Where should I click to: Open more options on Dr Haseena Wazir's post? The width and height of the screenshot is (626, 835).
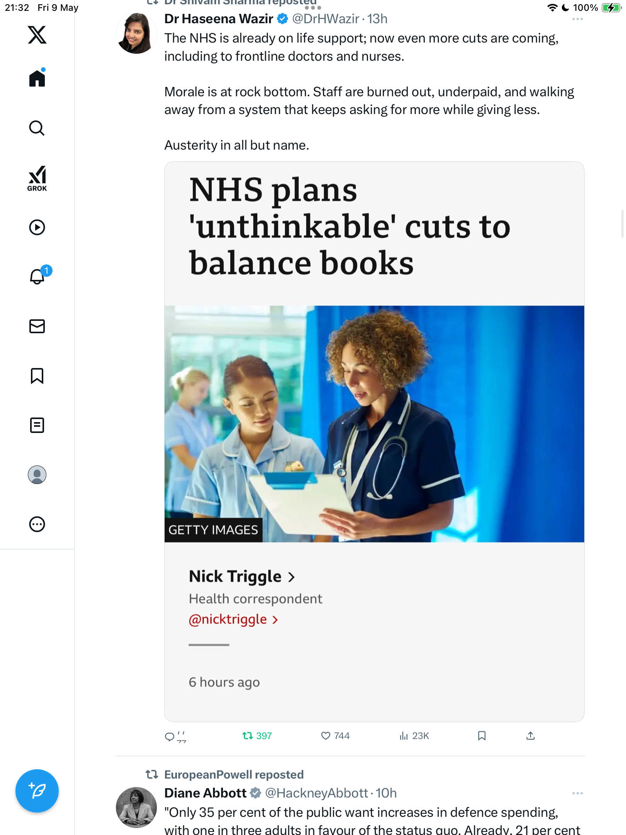[577, 19]
